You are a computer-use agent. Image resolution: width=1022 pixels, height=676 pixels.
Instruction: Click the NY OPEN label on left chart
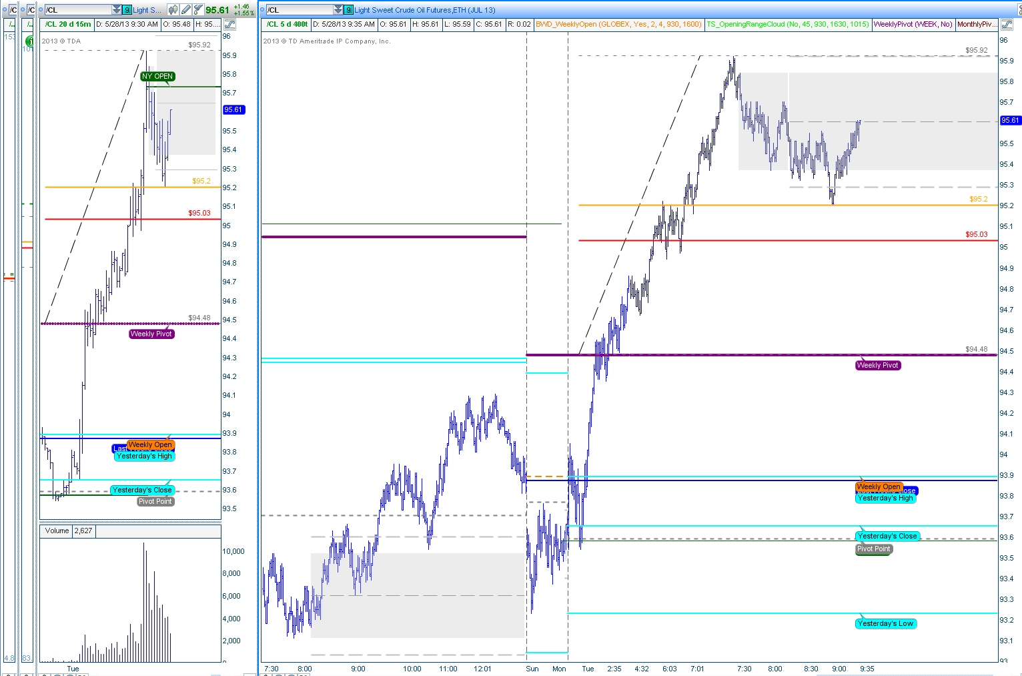point(157,76)
